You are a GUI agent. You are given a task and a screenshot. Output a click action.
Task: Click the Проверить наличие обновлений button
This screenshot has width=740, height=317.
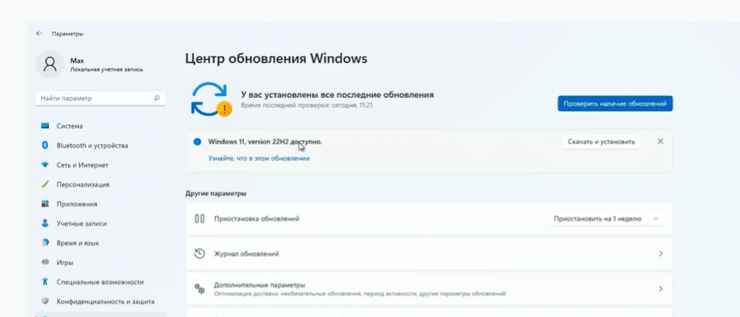coord(615,104)
